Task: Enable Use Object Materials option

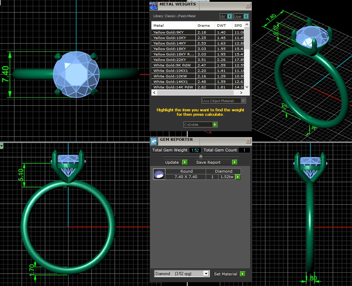Action: point(243,101)
